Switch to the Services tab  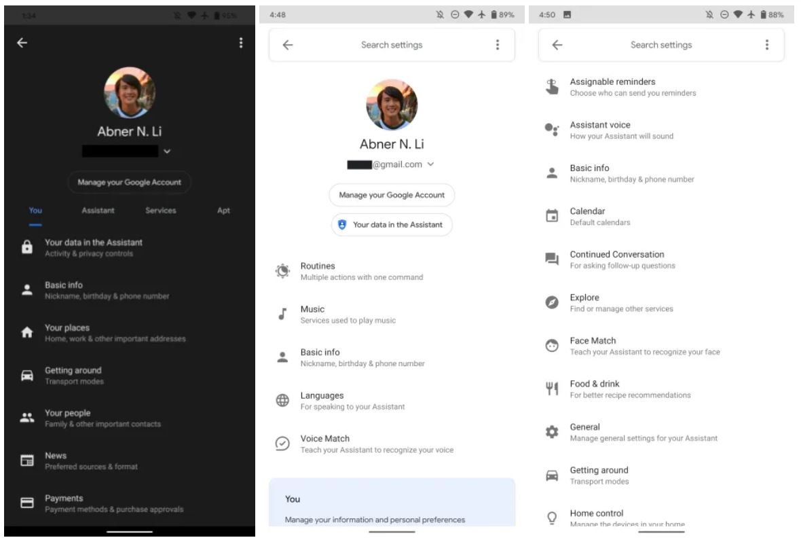[160, 211]
